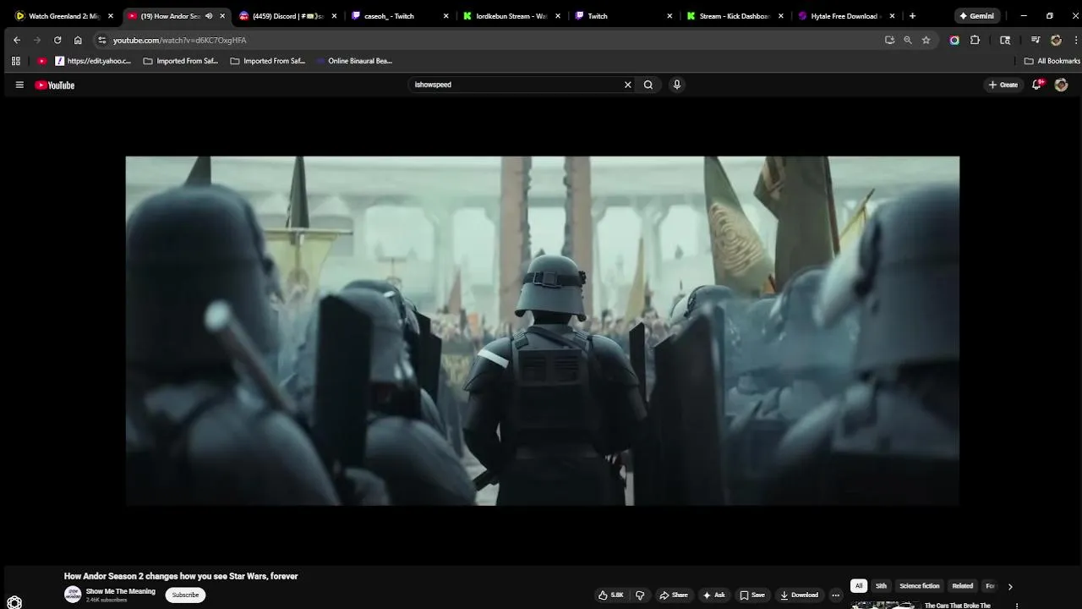Close the Hytale Free Download tab
The image size is (1082, 609).
tap(892, 16)
